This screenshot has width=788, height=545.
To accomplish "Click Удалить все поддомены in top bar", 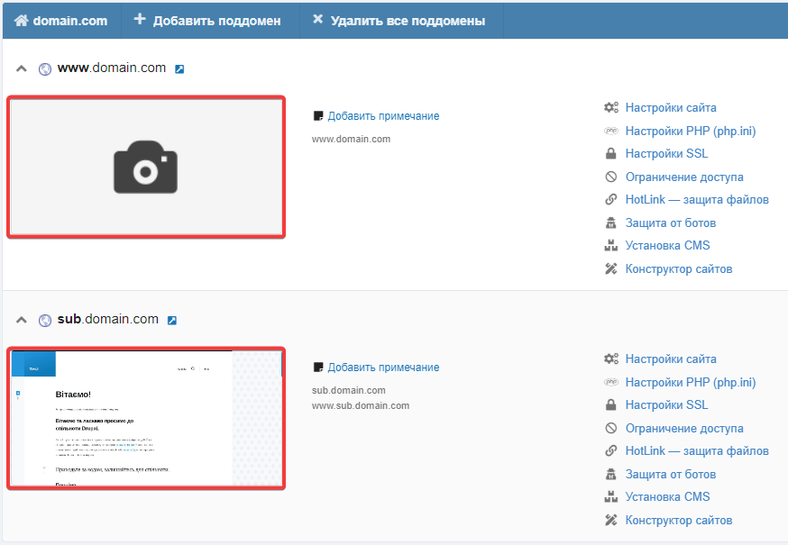I will point(399,20).
